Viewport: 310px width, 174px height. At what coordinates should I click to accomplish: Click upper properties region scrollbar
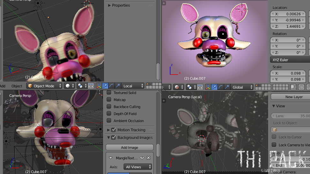158,71
